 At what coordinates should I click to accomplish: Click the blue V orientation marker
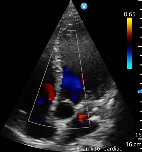coord(84,6)
